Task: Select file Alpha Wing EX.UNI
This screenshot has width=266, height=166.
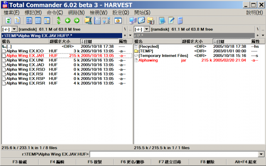Action: click(x=67, y=60)
